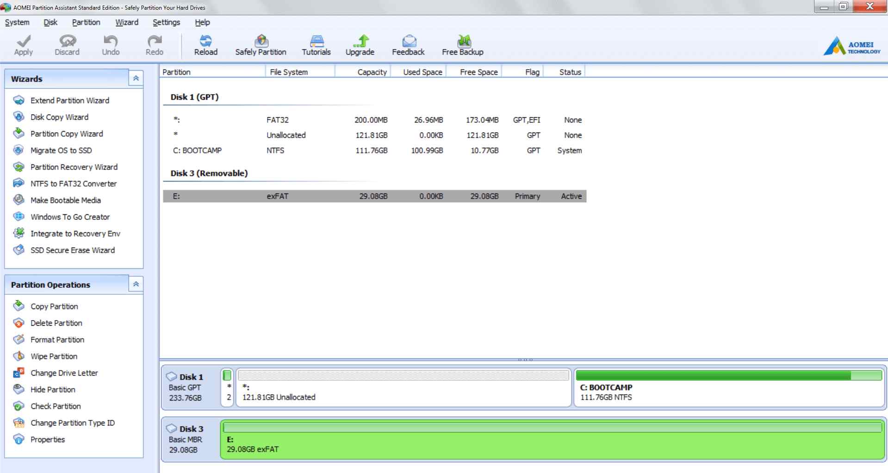Click the Apply checkmark icon
888x473 pixels.
tap(24, 41)
